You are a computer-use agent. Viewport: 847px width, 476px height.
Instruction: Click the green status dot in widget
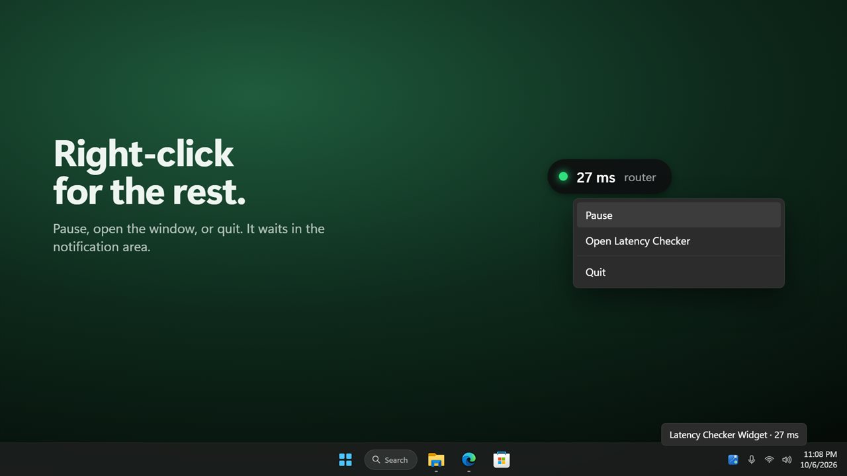(x=563, y=177)
